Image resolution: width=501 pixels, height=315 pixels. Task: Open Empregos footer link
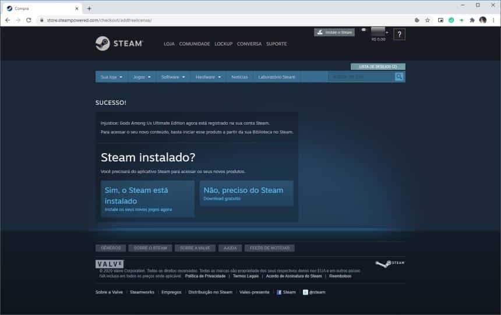click(171, 292)
